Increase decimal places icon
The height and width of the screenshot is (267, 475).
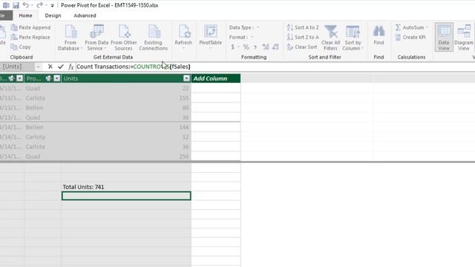[266, 47]
